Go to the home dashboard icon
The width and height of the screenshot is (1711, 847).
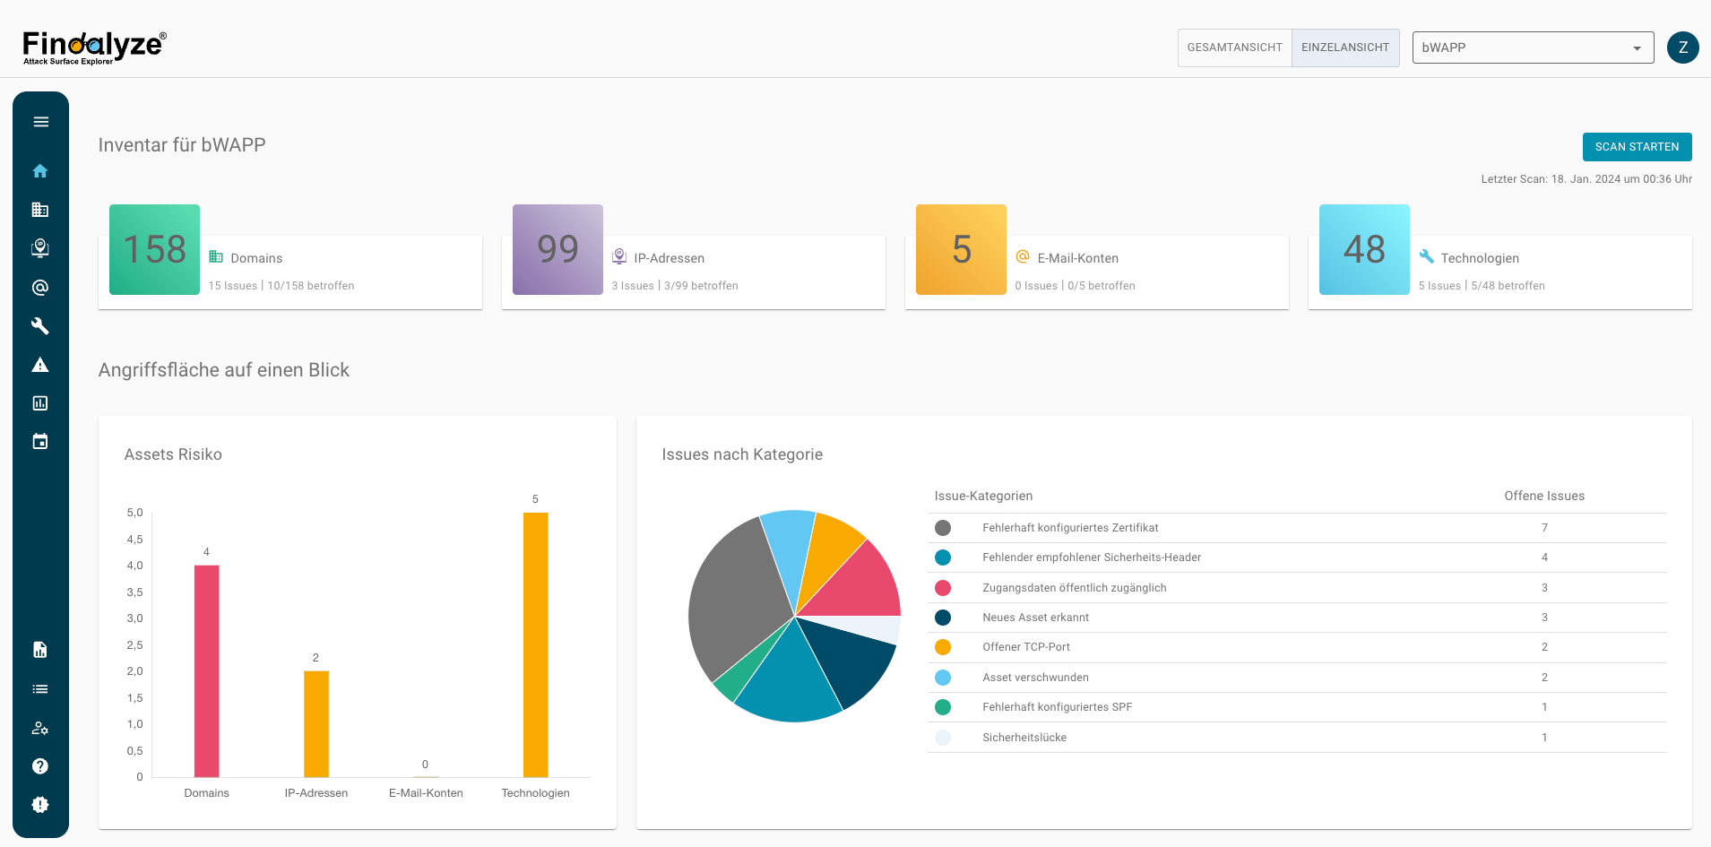coord(40,171)
